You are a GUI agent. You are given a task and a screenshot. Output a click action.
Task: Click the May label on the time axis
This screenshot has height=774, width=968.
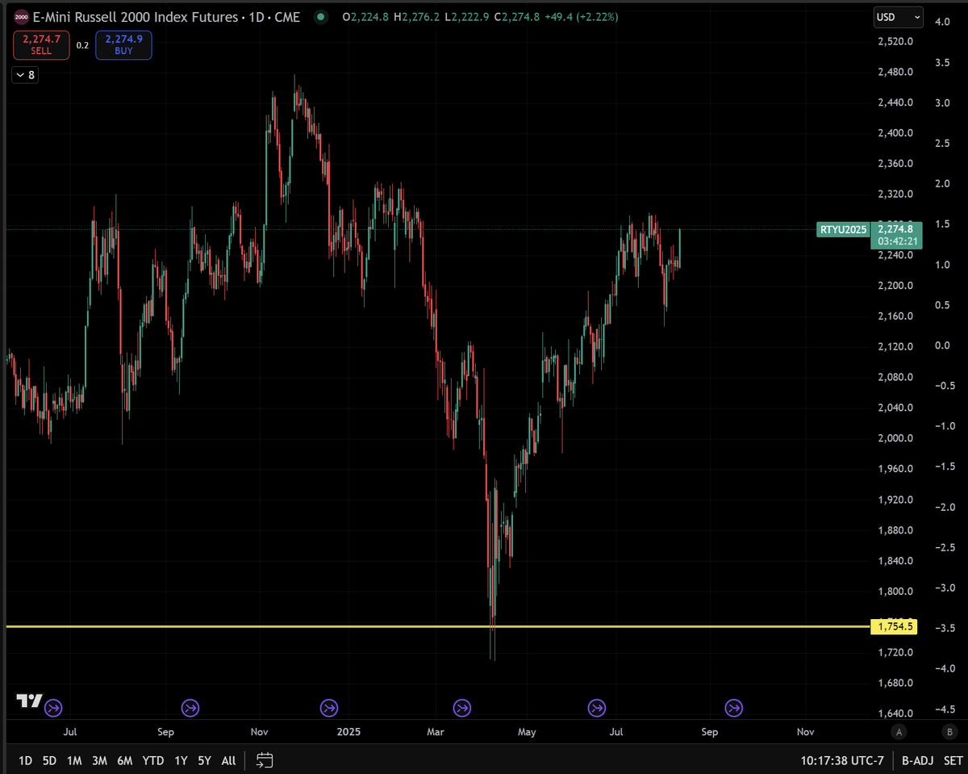[526, 732]
